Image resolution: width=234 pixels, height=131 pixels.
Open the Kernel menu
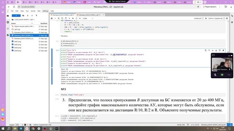click(x=33, y=11)
